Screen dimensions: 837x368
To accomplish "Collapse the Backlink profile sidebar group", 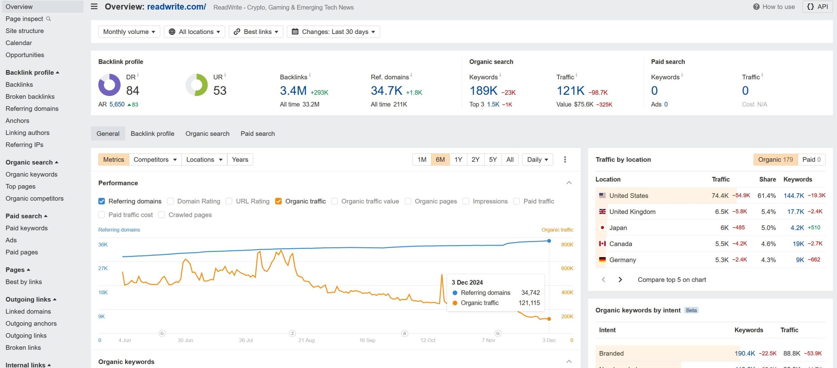I will [32, 72].
